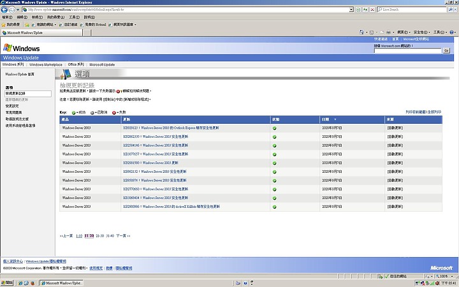Click the Live Search magnifier button
This screenshot has width=459, height=287.
[x=451, y=10]
